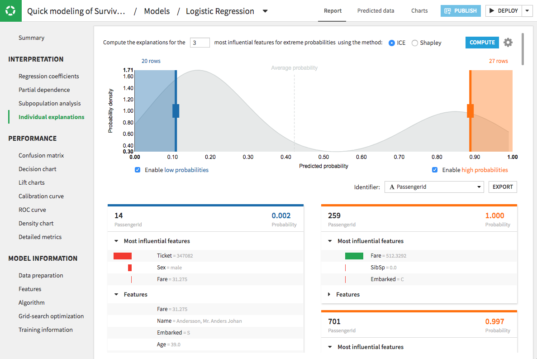Open the PassengerId identifier dropdown
Viewport: 537px width, 359px height.
click(434, 187)
